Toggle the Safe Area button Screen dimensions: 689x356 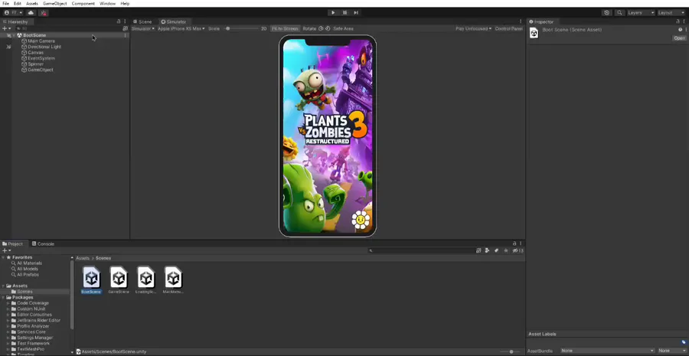click(x=343, y=28)
